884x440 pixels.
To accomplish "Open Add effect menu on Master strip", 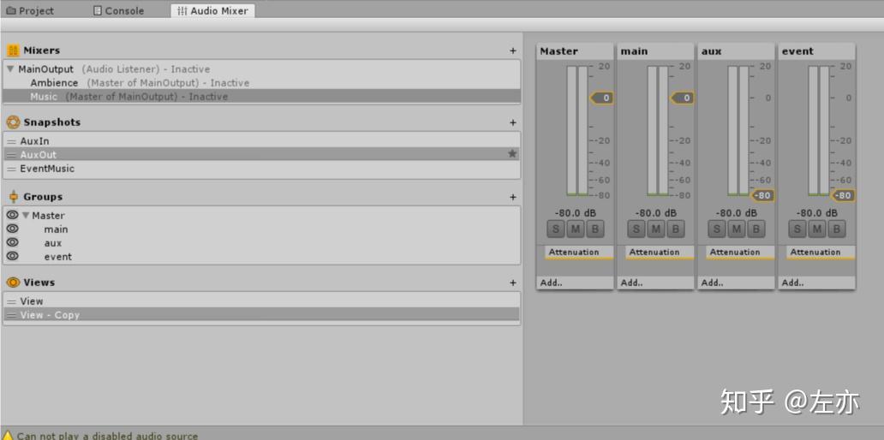I will (x=575, y=282).
